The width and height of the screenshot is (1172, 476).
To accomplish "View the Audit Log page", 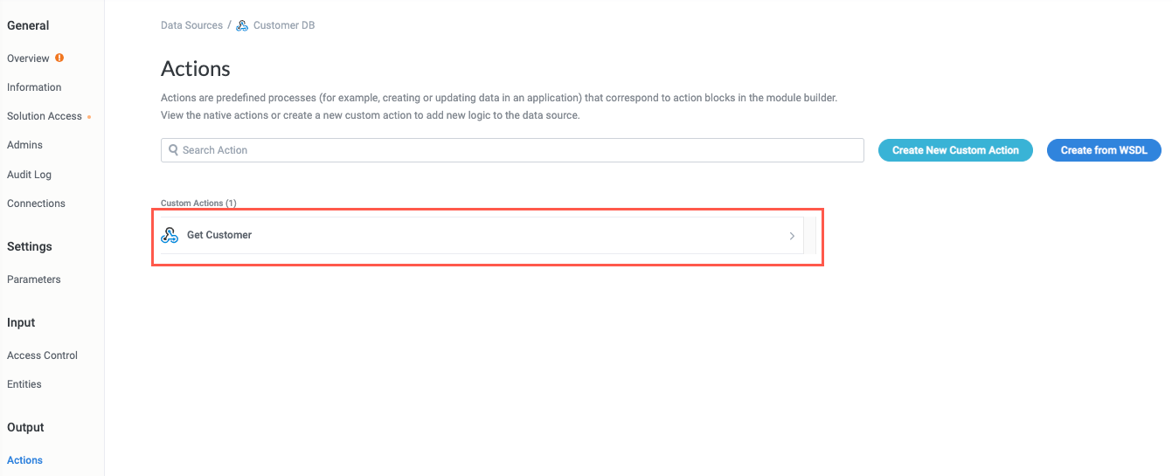I will click(x=29, y=175).
